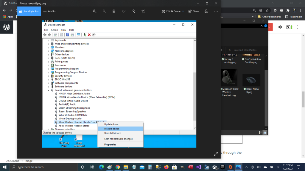This screenshot has width=305, height=171.
Task: Switch to Google Chrome on taskbar
Action: (118, 167)
